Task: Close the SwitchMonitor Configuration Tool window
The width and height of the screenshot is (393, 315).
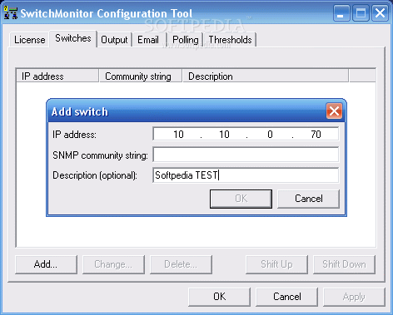Action: (x=380, y=13)
